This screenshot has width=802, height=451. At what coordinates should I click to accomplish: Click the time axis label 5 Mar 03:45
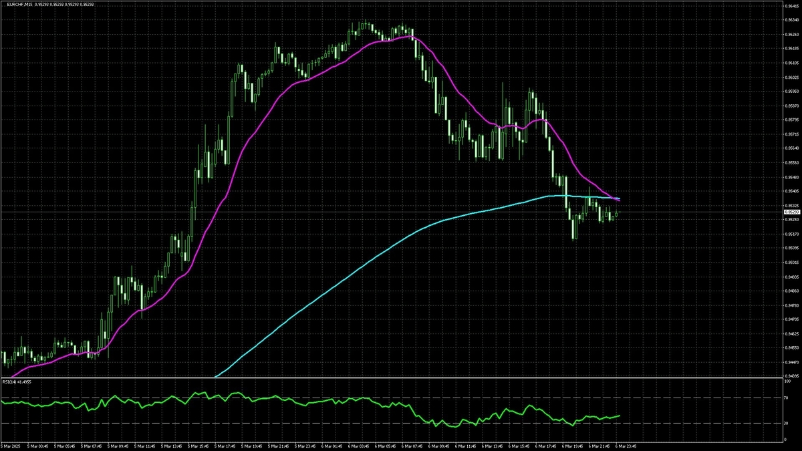pyautogui.click(x=37, y=445)
